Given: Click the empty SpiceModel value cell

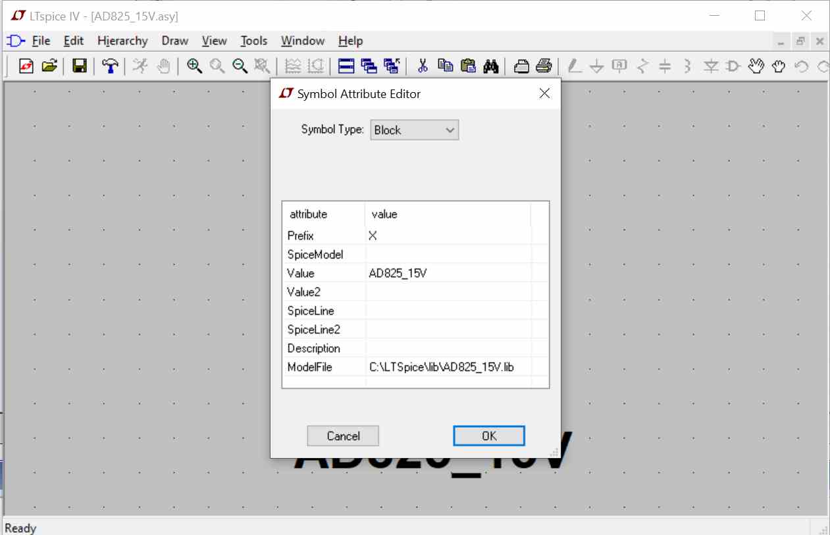Looking at the screenshot, I should [448, 254].
